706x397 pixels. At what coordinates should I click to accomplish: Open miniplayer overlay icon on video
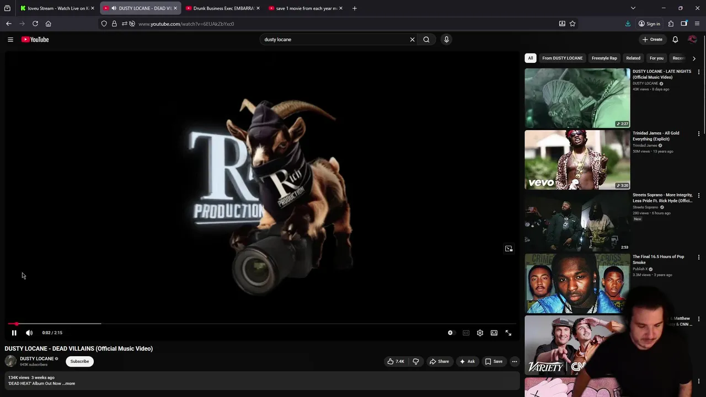(x=509, y=249)
